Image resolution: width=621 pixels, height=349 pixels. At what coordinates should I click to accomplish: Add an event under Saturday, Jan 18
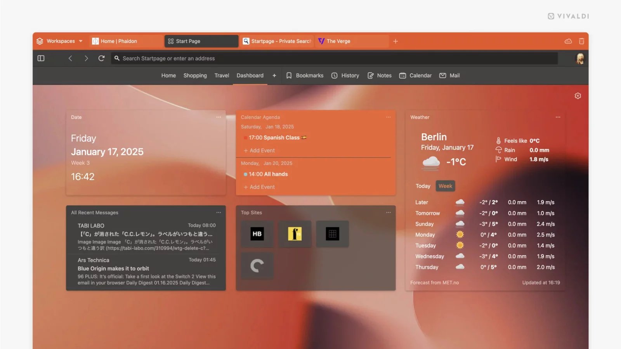[259, 150]
